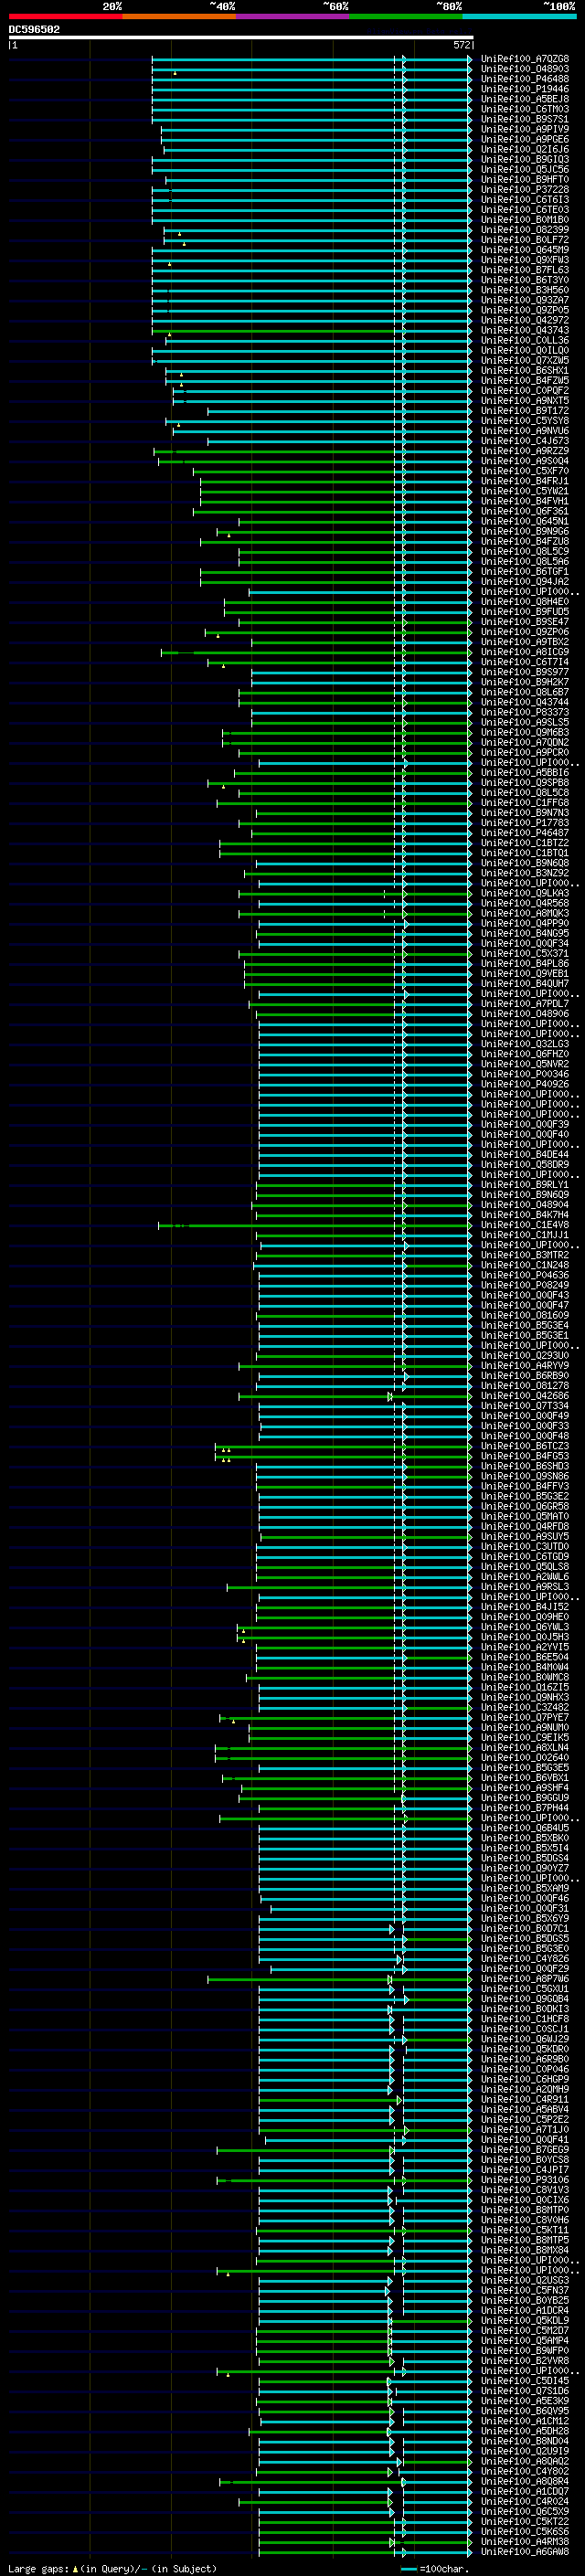Click the green ~80% identity legend swatch
Viewport: 585px width, 2576px height.
[406, 16]
